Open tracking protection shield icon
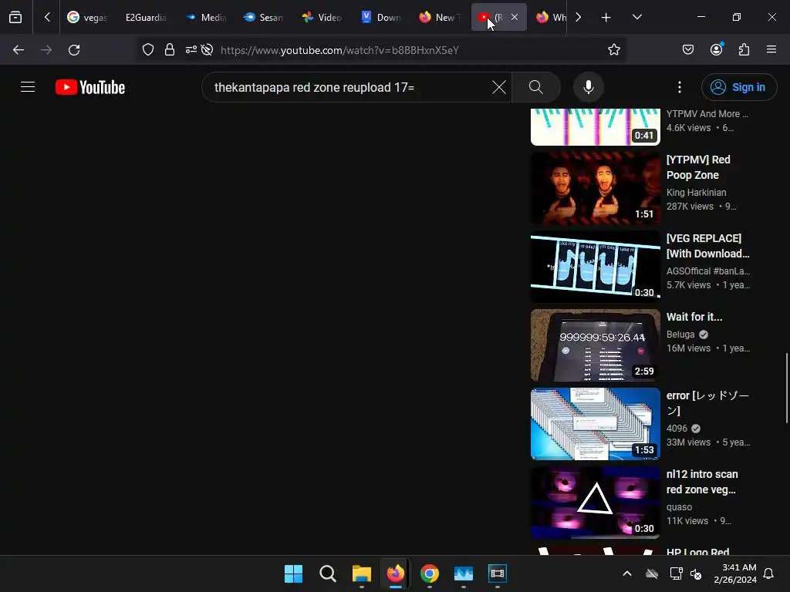 147,50
